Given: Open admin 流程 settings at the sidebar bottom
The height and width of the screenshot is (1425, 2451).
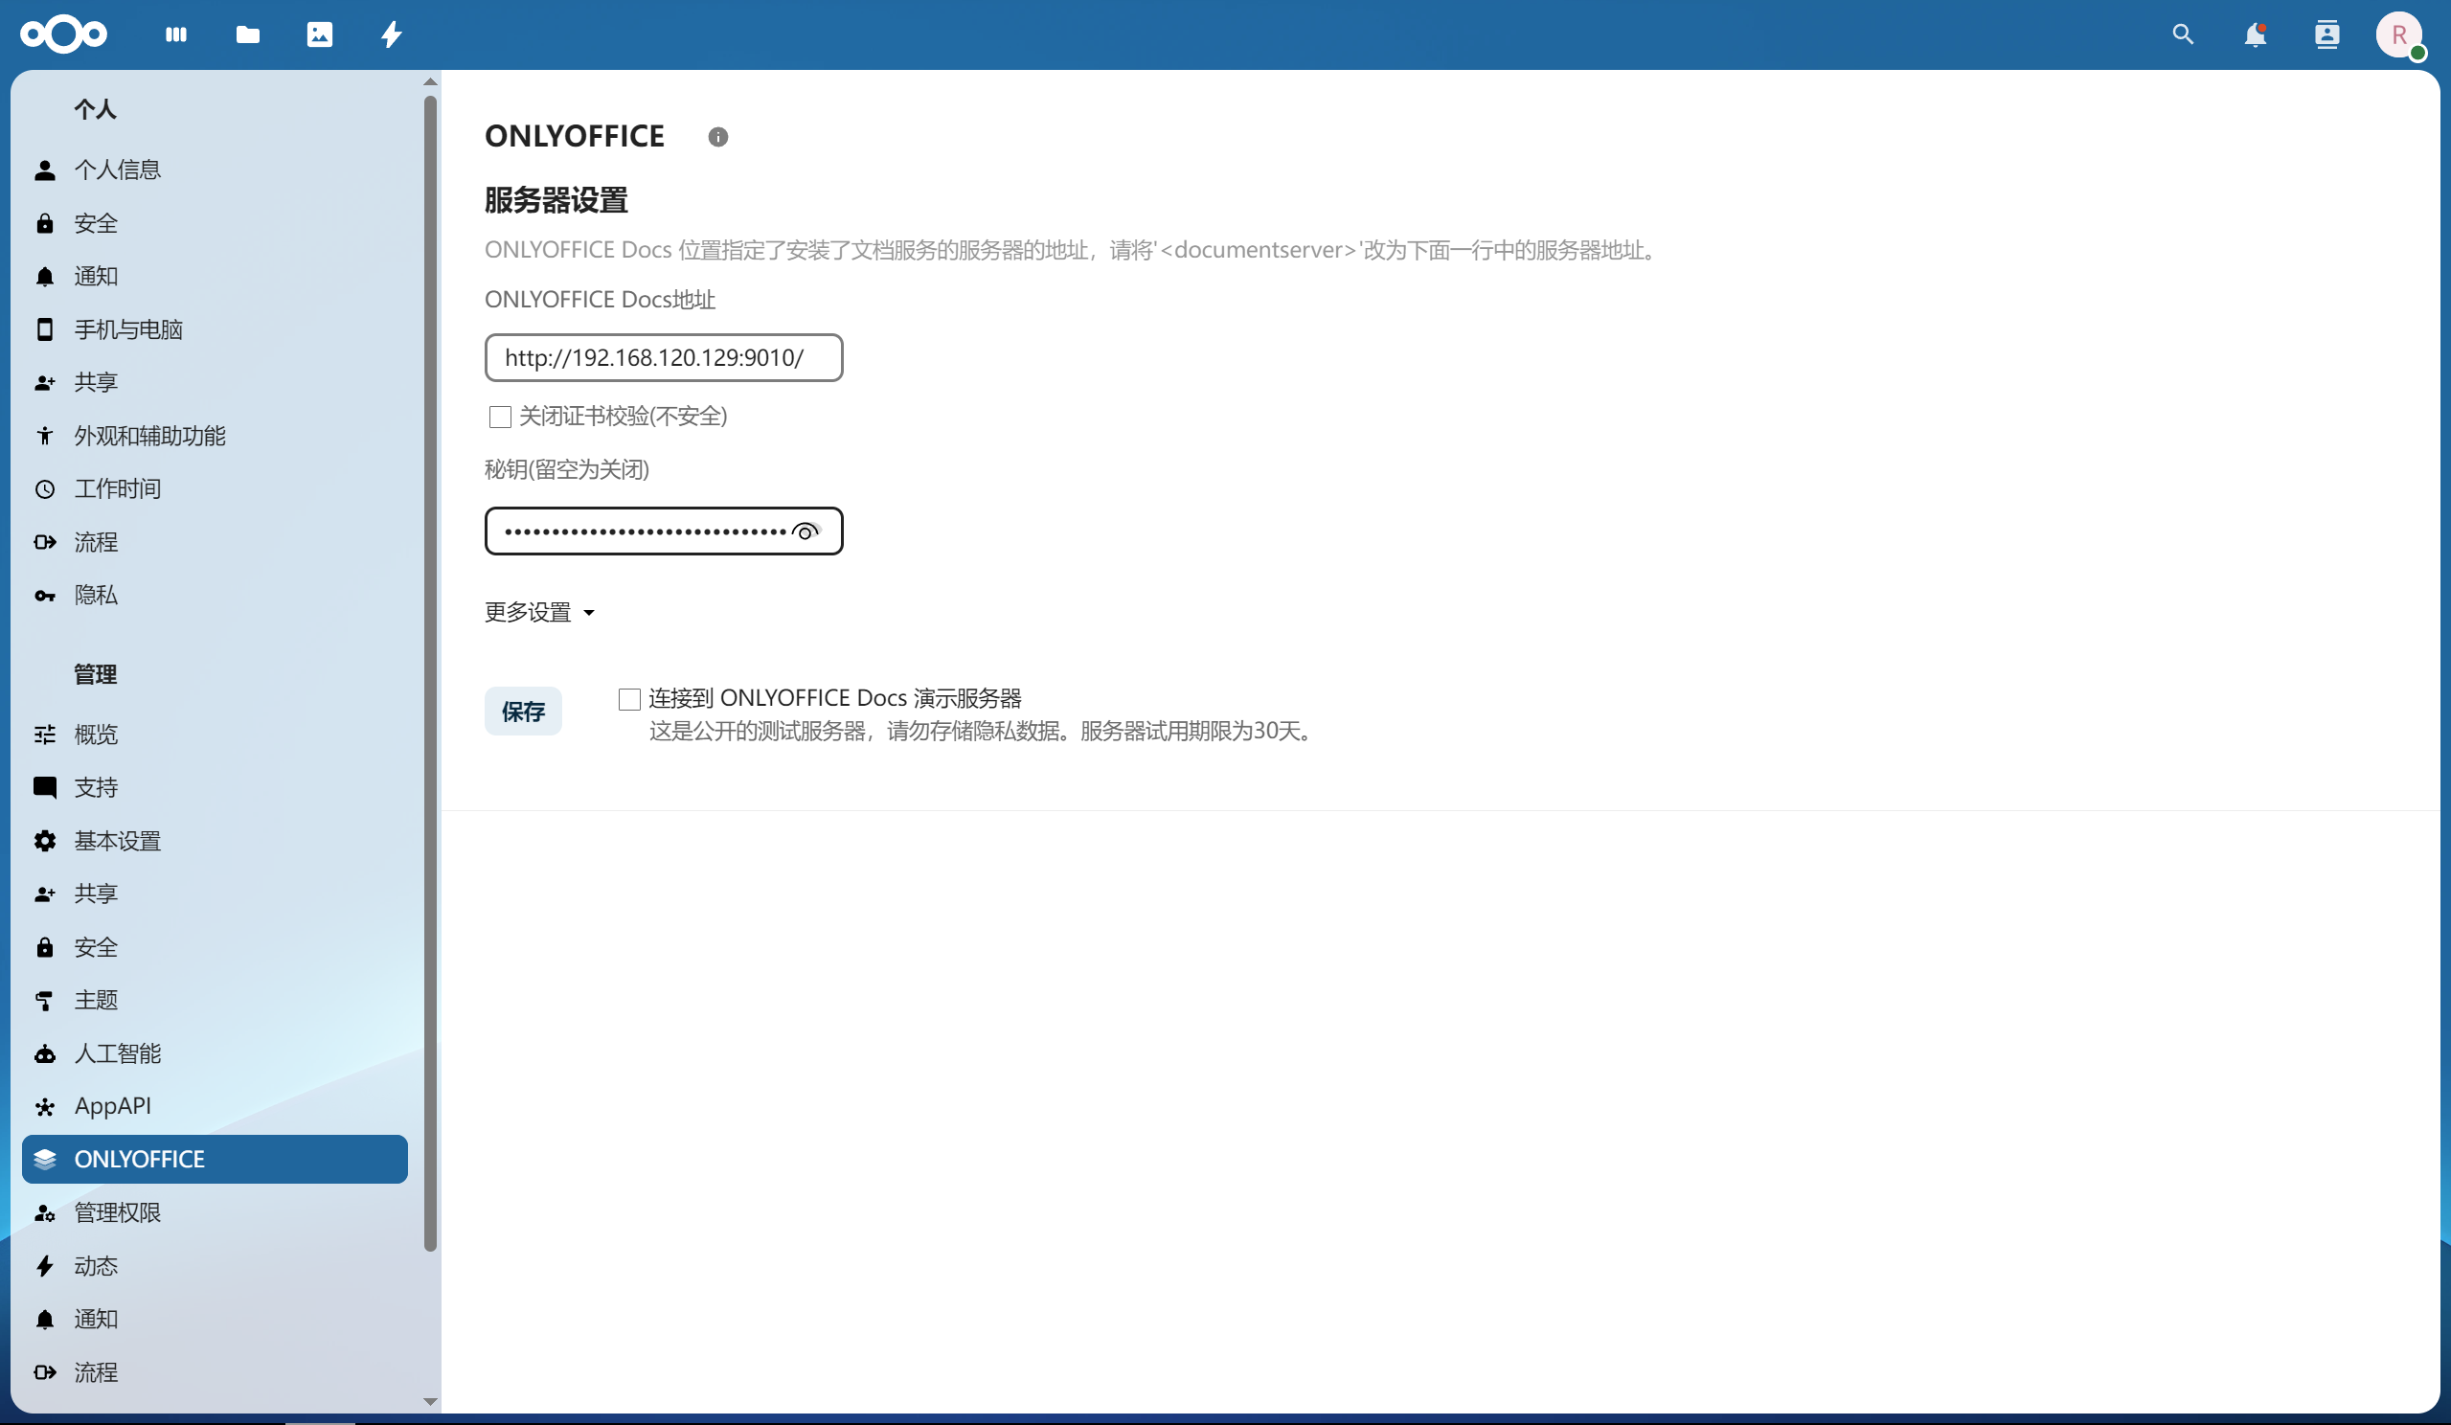Looking at the screenshot, I should [x=215, y=1372].
